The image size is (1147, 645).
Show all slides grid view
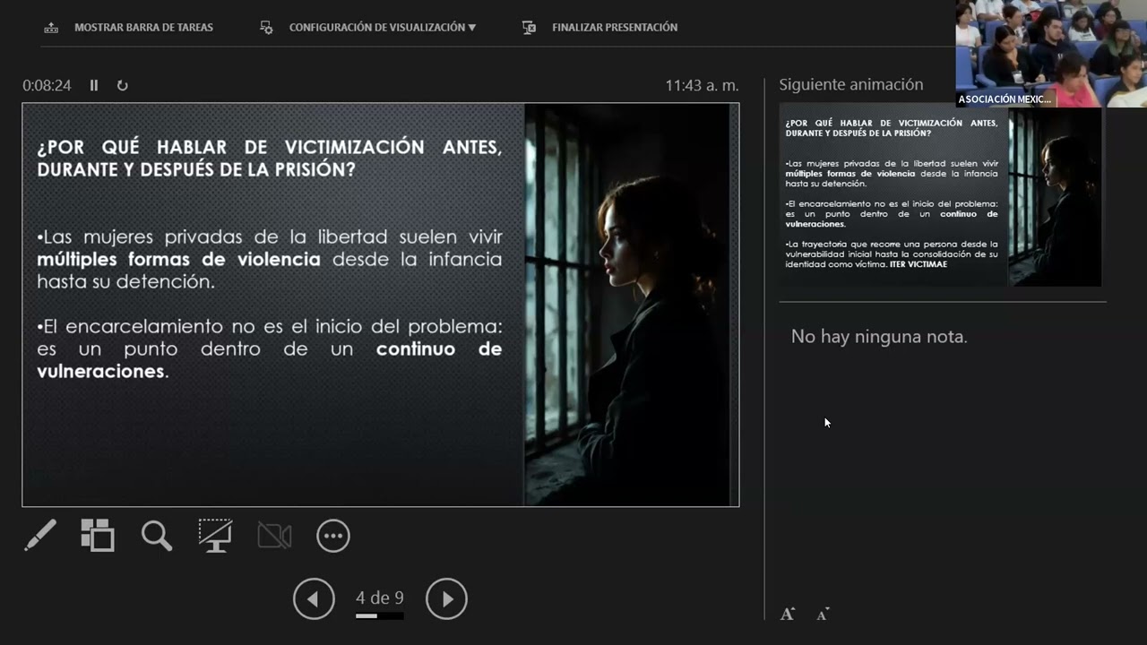coord(98,536)
